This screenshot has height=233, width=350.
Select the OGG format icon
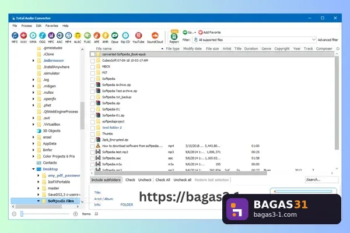42,36
